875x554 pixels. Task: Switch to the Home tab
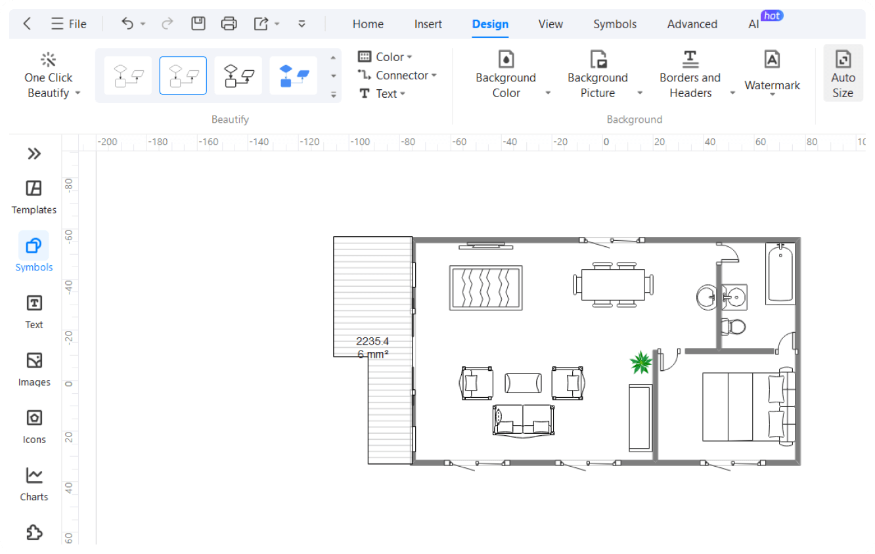368,24
